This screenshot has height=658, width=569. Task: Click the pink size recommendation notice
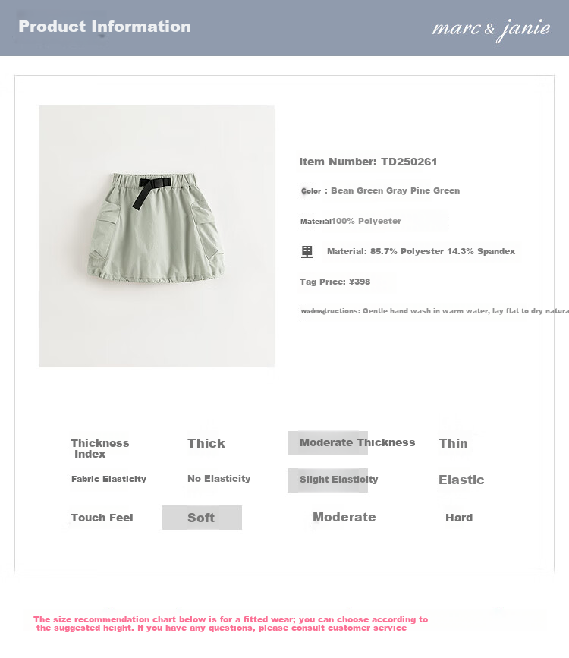pos(231,624)
